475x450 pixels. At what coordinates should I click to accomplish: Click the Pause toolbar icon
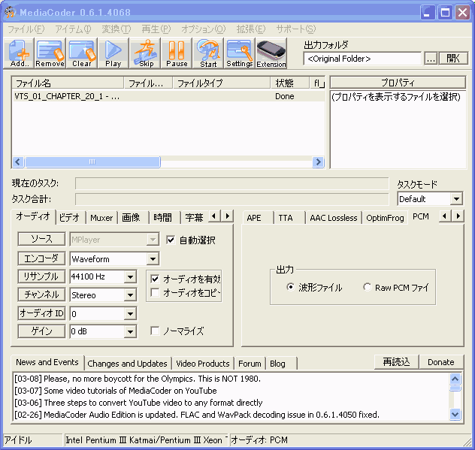coord(177,53)
